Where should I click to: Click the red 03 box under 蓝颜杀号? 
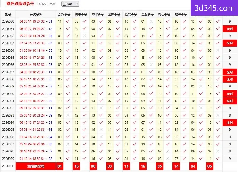click(x=110, y=166)
